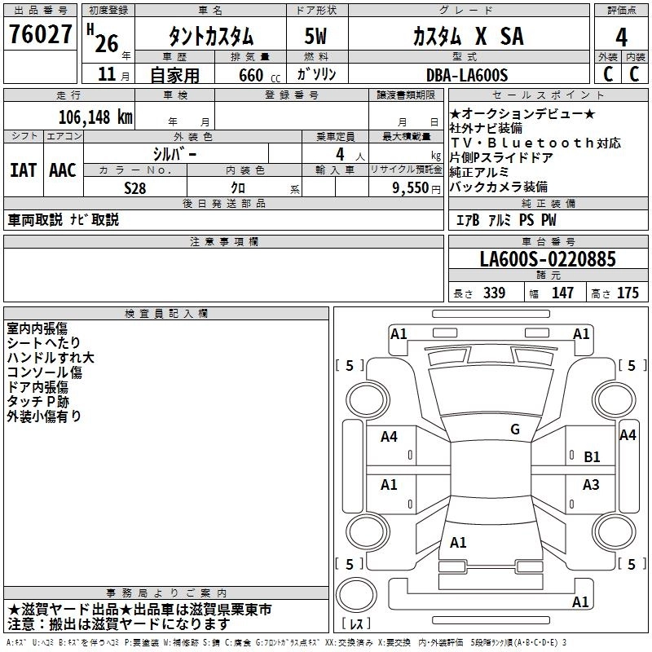
Task: Select the model code DBA-LA600S
Action: [x=467, y=75]
